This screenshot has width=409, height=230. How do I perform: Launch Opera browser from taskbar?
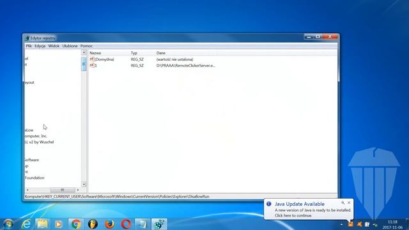pos(127,224)
